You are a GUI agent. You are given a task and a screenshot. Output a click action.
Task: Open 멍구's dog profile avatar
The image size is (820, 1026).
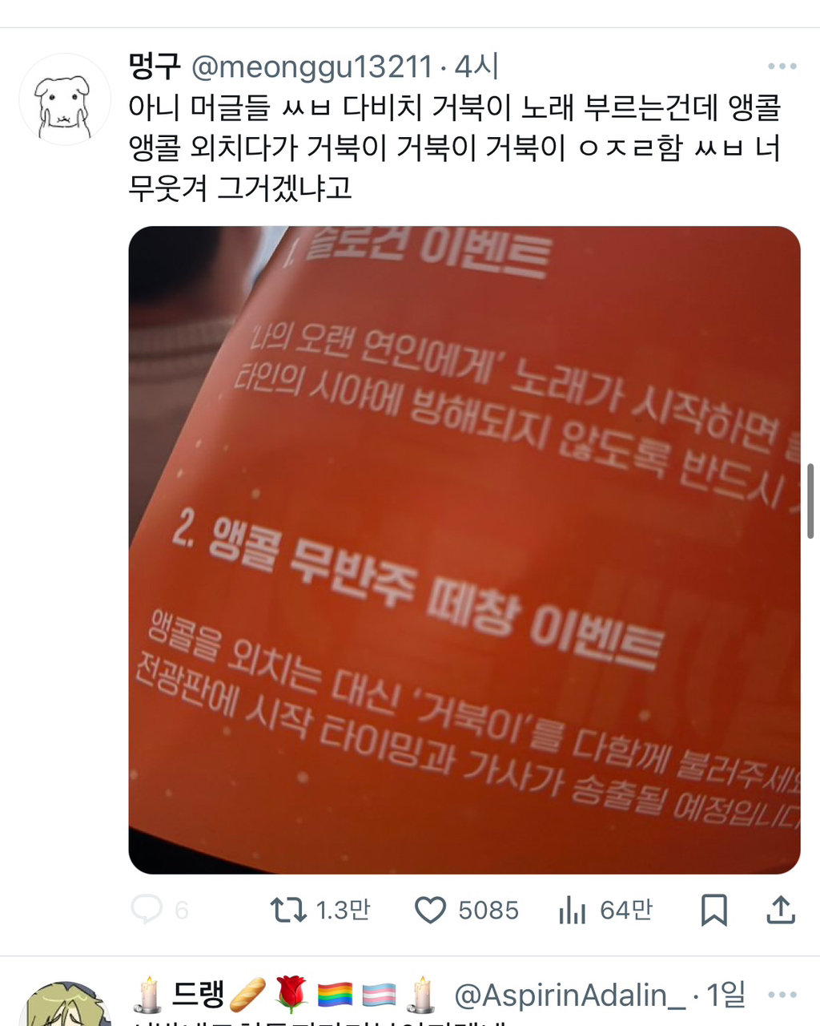coord(65,99)
